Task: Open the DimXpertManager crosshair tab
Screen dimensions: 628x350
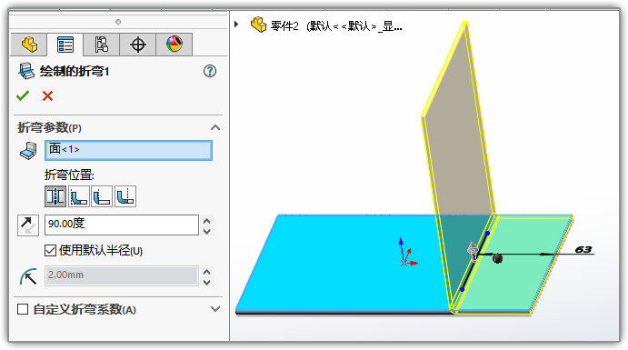Action: point(138,45)
